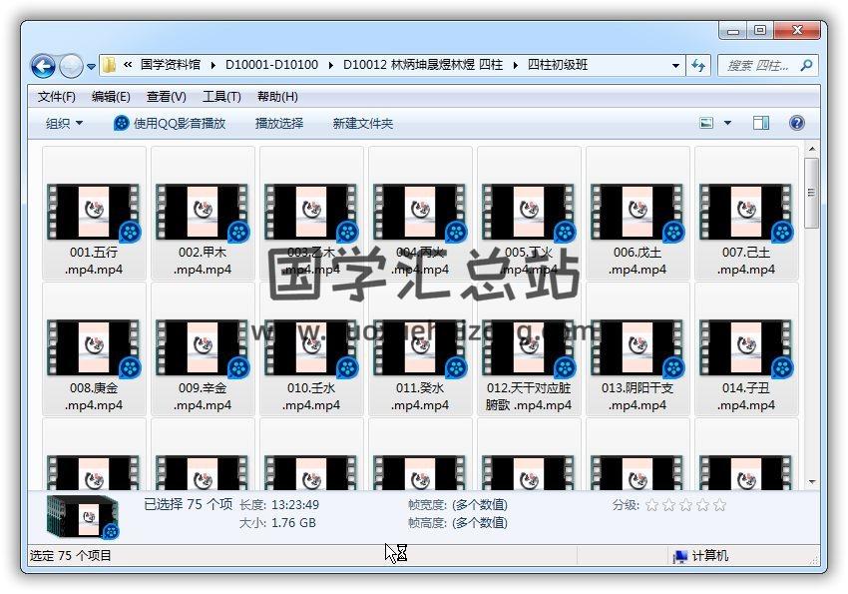Select video 002.甲木.mp4.mp4
This screenshot has width=848, height=594.
click(203, 214)
